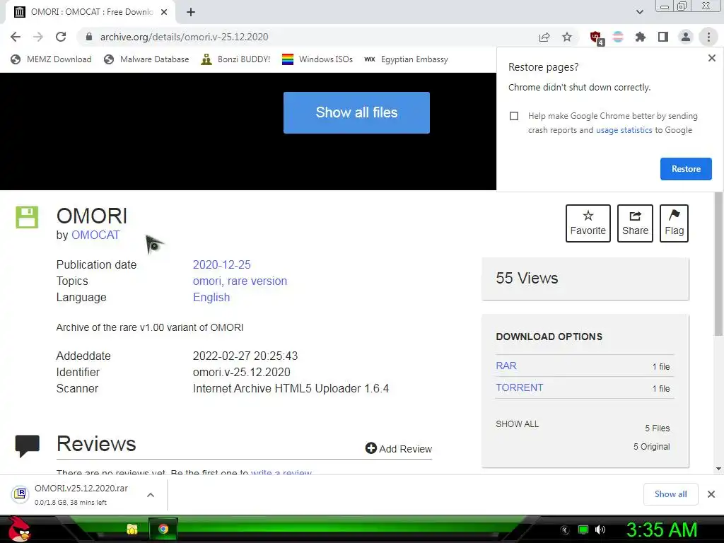Close the downloads bar
724x543 pixels.
(x=711, y=494)
